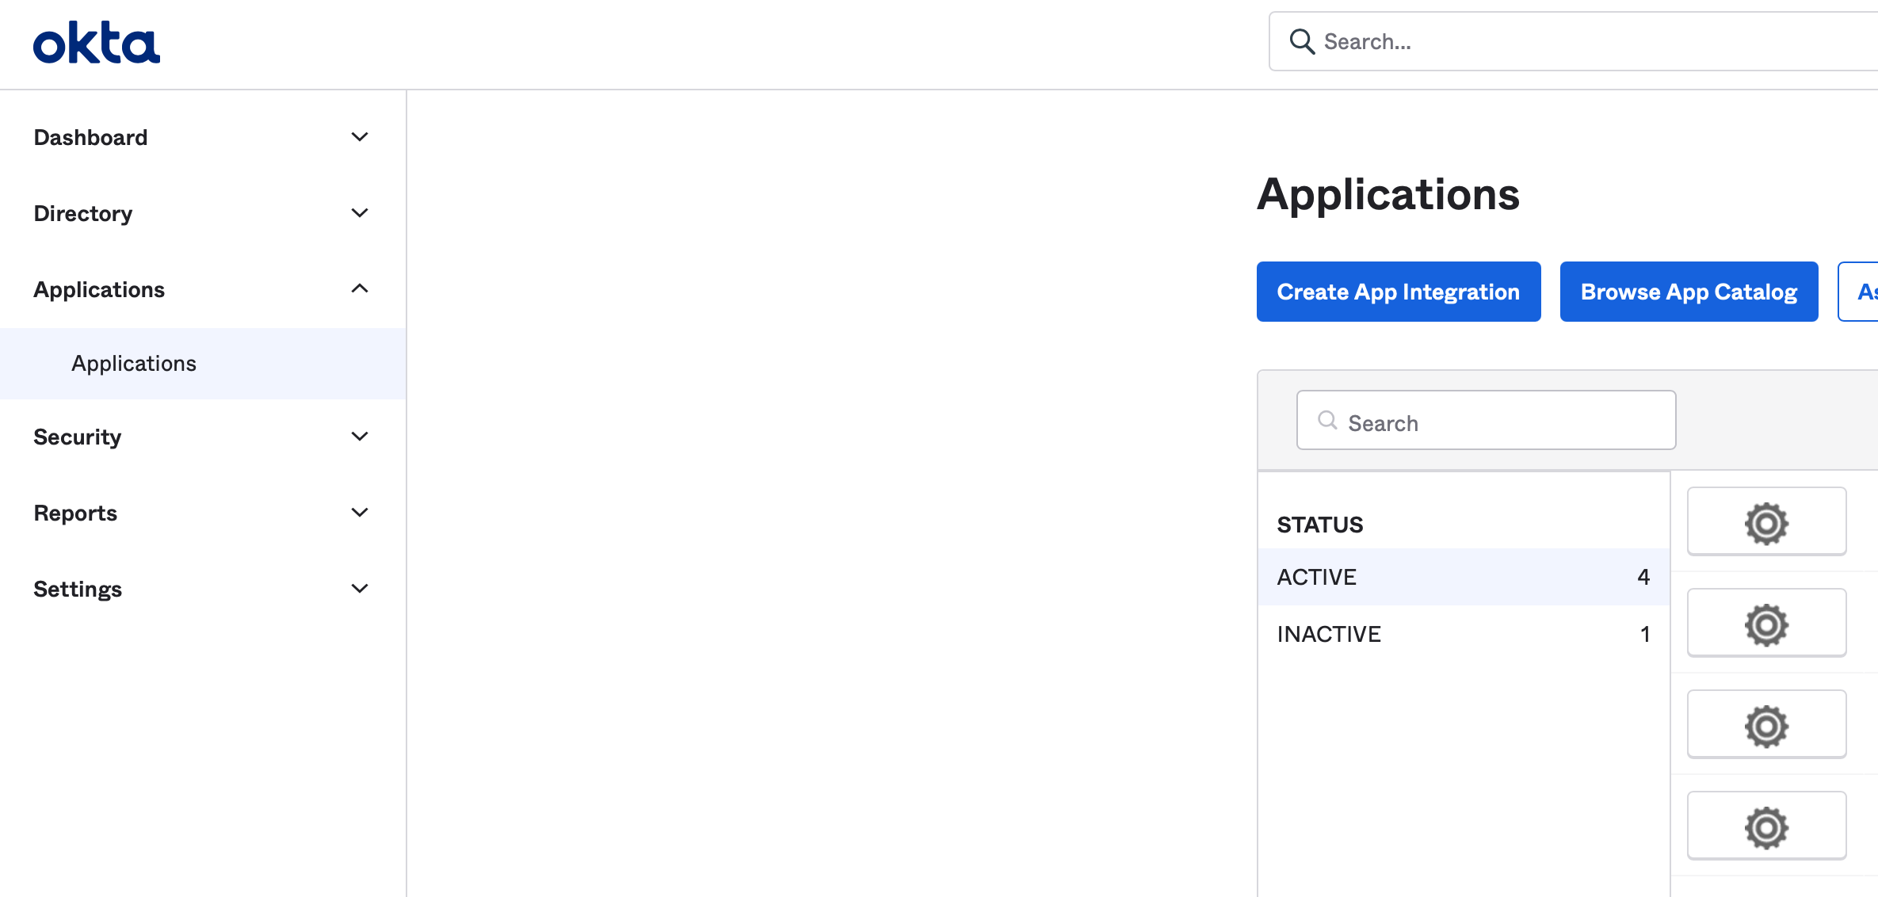Expand the Reports menu chevron
The image size is (1878, 897).
point(360,513)
